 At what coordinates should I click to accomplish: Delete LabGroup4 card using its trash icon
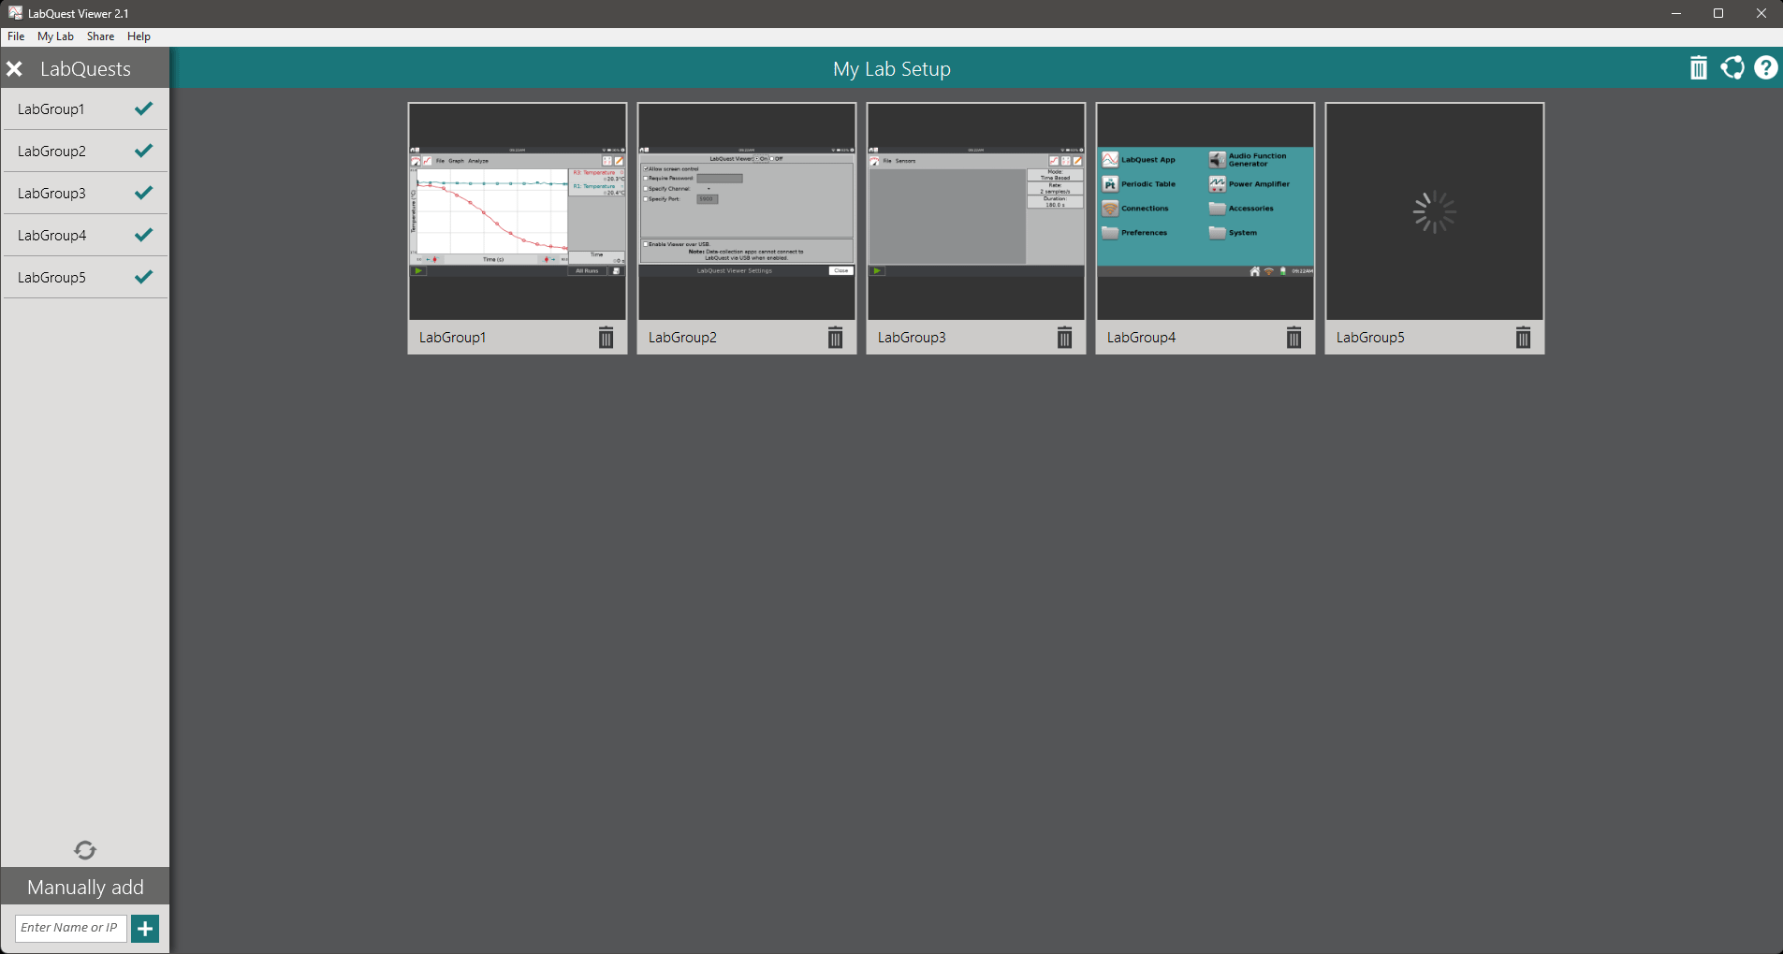1293,338
